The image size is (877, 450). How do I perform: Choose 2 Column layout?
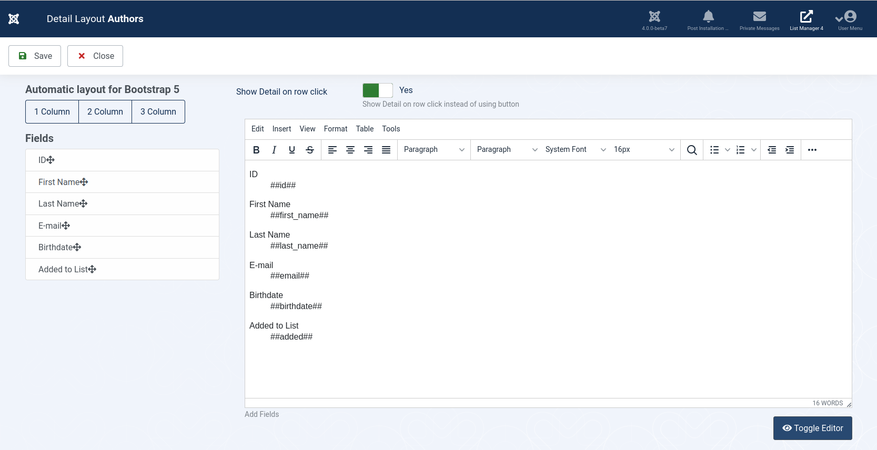(105, 111)
